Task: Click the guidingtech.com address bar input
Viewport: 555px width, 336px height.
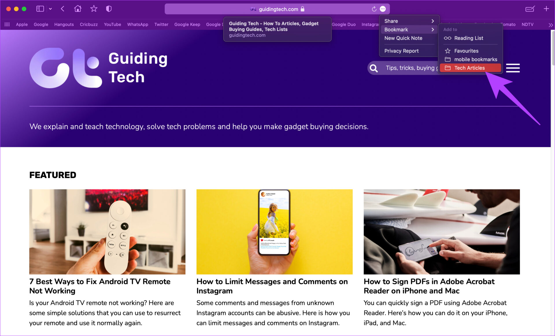Action: (277, 9)
